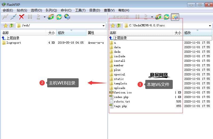Go up a folder in the remote pane
Image resolution: width=213 pixels, height=139 pixels.
tap(11, 26)
